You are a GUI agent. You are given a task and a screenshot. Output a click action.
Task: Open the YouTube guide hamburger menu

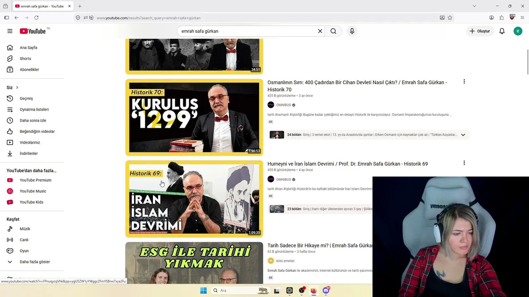[10, 31]
